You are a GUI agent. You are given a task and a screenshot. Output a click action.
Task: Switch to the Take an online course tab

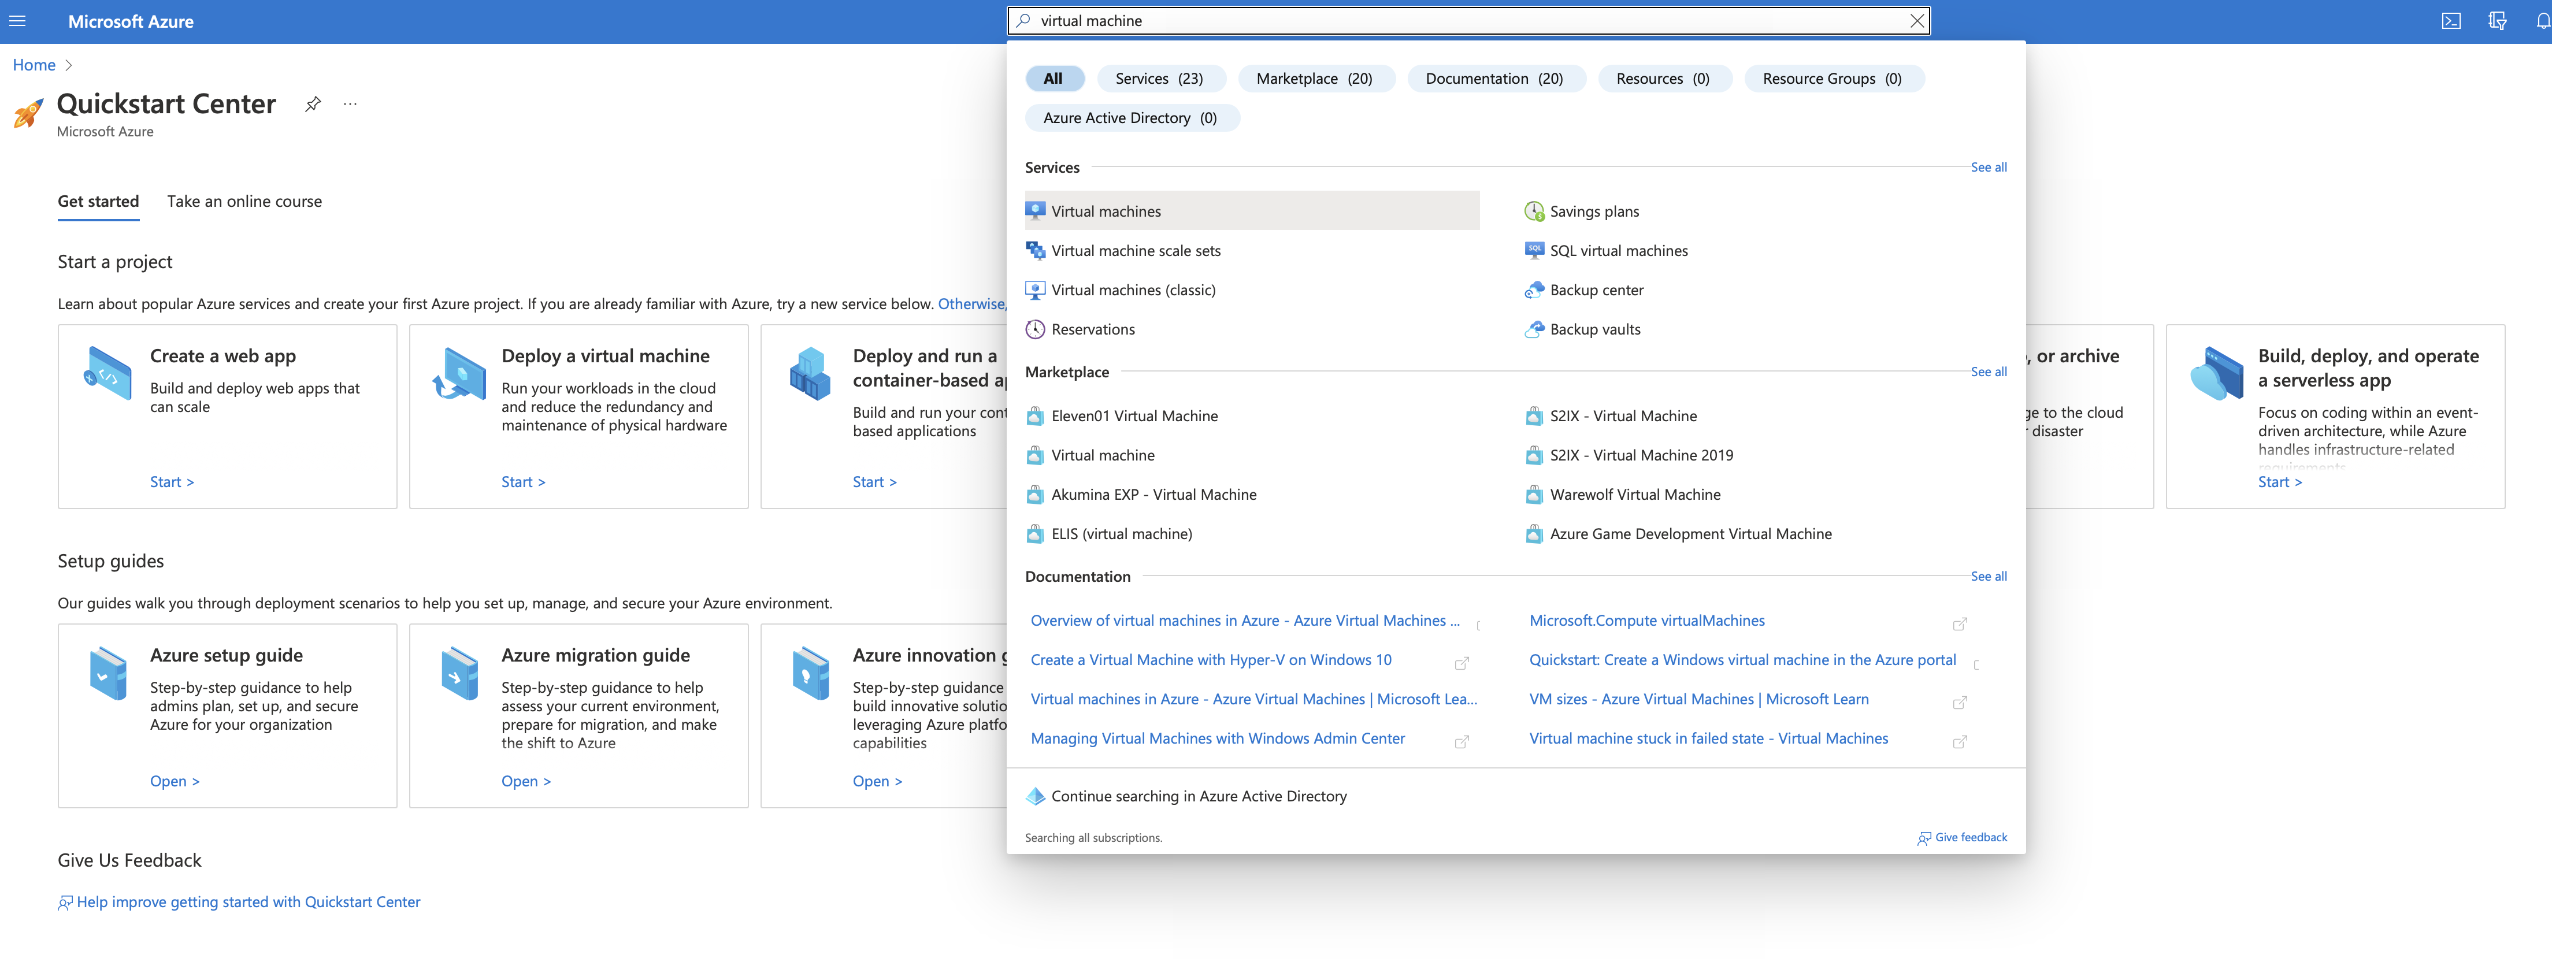click(x=244, y=200)
